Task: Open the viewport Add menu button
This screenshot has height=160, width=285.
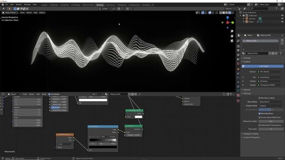Action: (x=36, y=13)
